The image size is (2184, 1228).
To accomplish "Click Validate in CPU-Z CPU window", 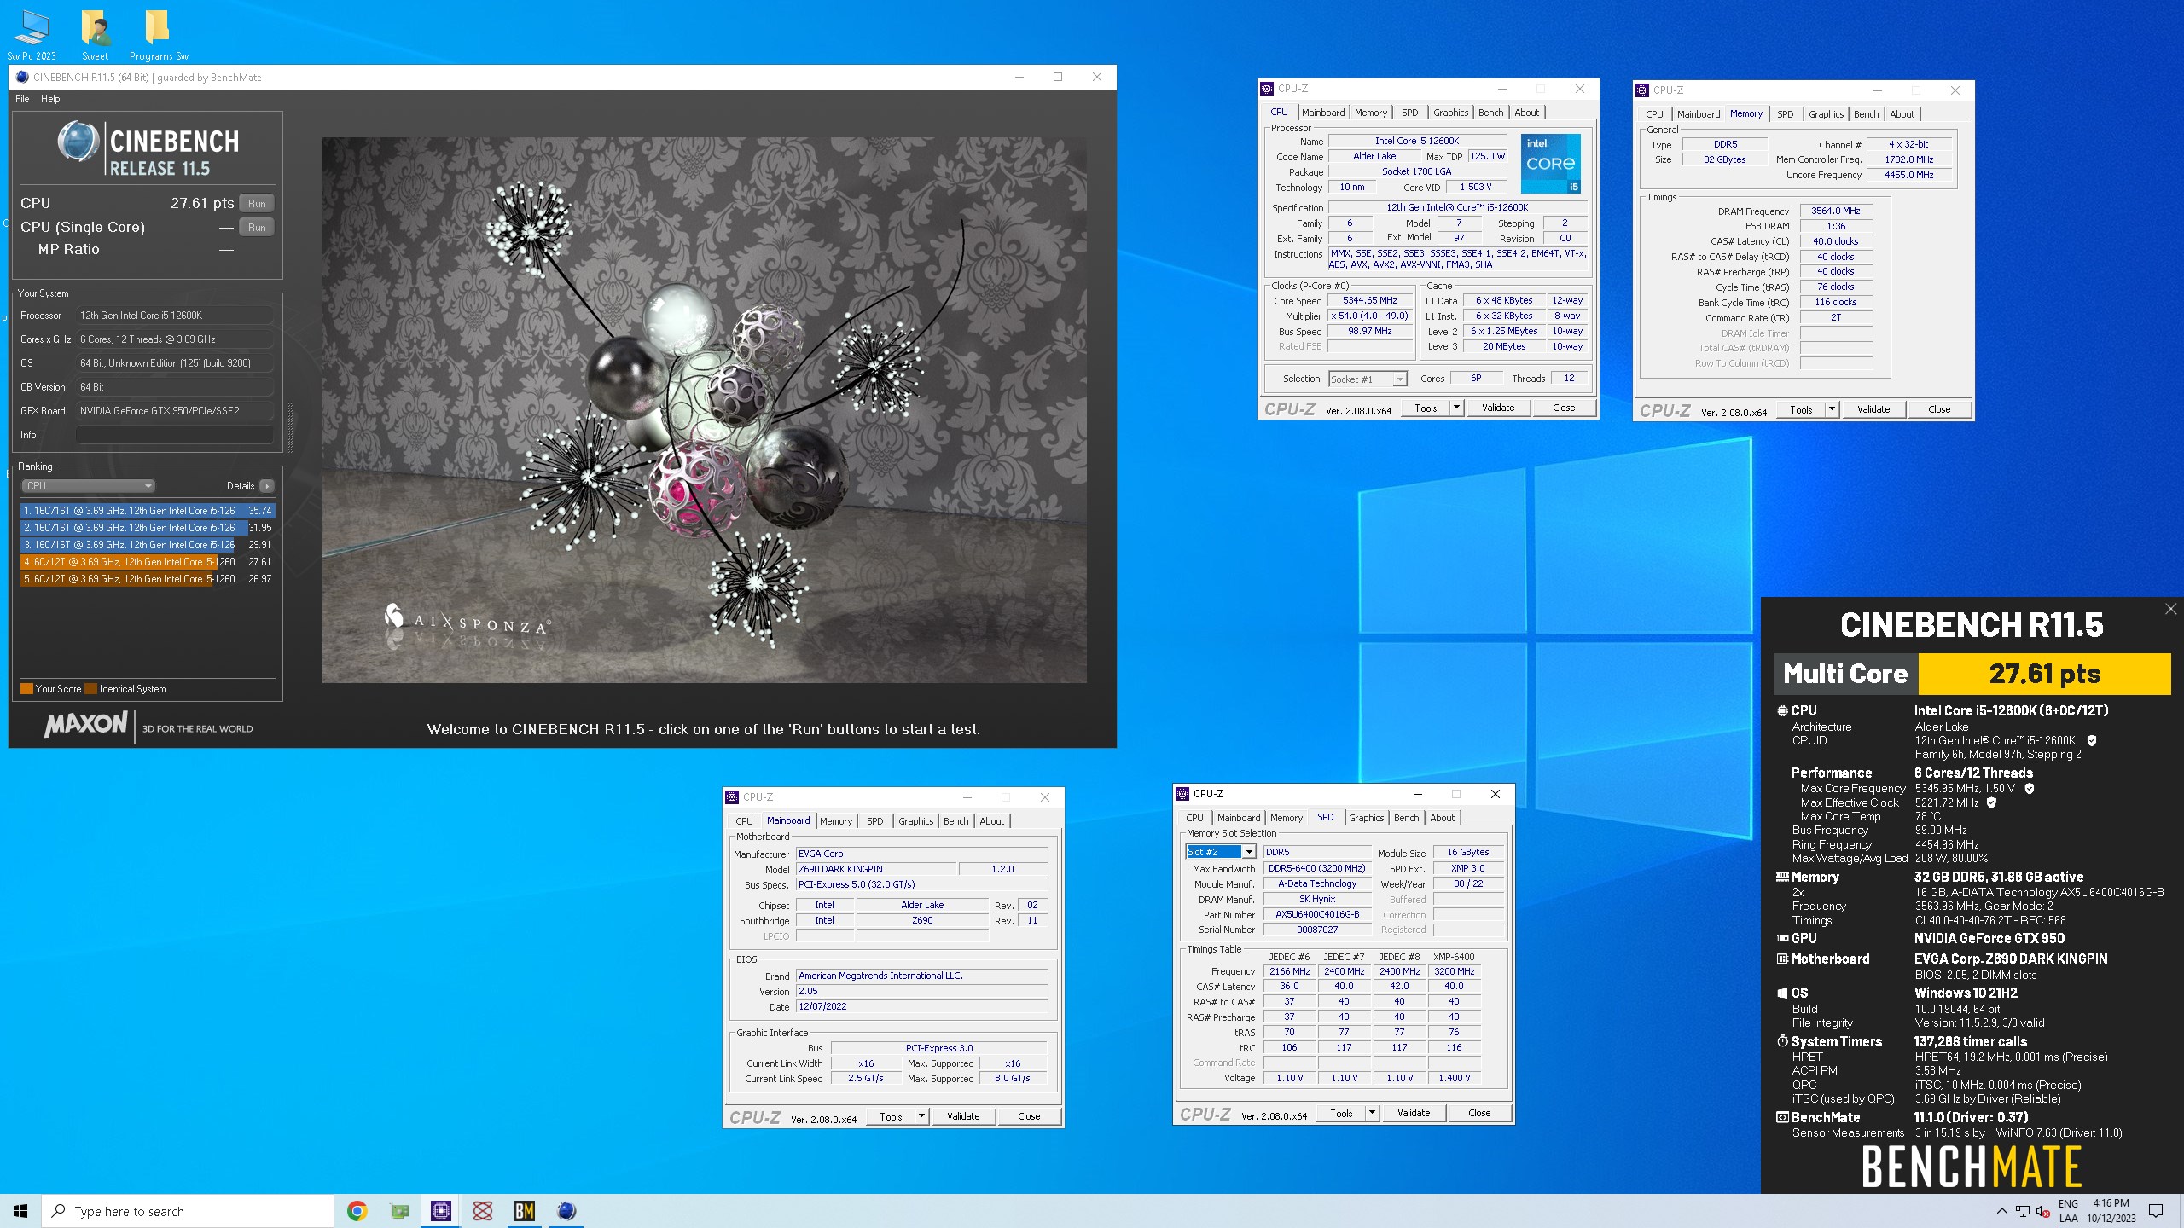I will point(1498,408).
